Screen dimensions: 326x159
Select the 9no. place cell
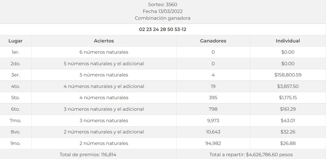(15, 143)
